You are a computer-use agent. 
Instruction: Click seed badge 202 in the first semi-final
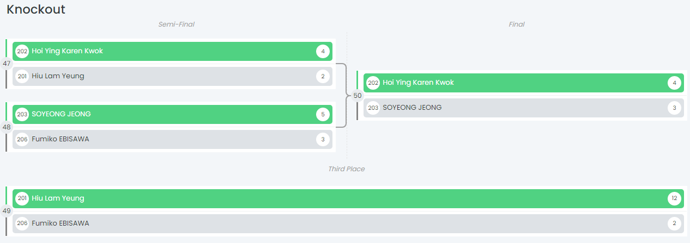(22, 52)
